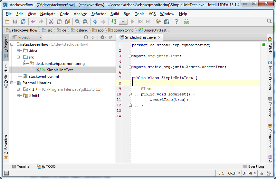This screenshot has height=179, width=276.
Task: Click the Cut scissors icon
Action: coord(51,22)
